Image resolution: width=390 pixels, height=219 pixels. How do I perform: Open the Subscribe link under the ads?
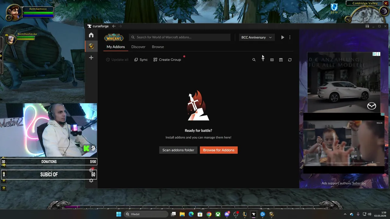tap(359, 183)
